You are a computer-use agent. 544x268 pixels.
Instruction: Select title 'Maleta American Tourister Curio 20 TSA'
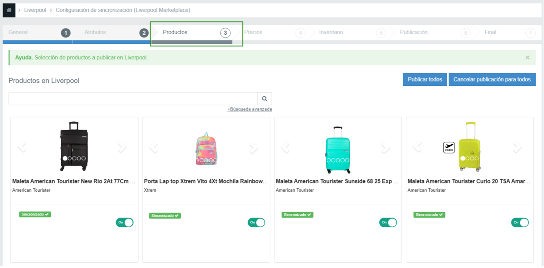[x=469, y=181]
